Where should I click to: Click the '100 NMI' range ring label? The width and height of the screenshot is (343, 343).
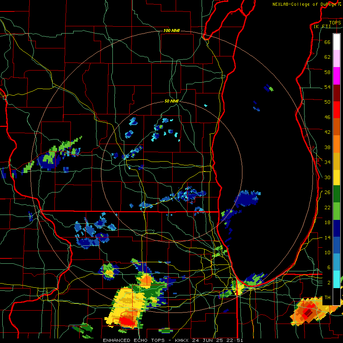pyautogui.click(x=171, y=30)
